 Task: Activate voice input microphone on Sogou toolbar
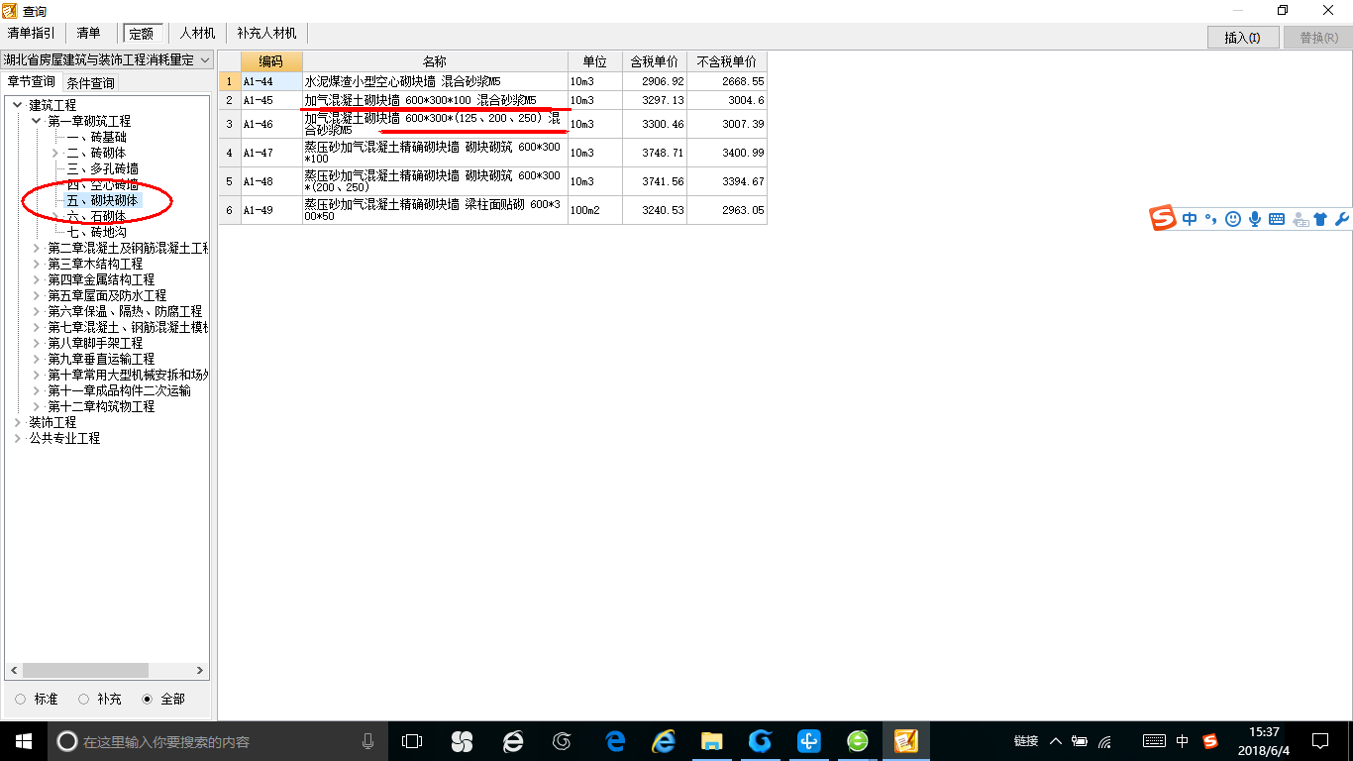tap(1255, 220)
